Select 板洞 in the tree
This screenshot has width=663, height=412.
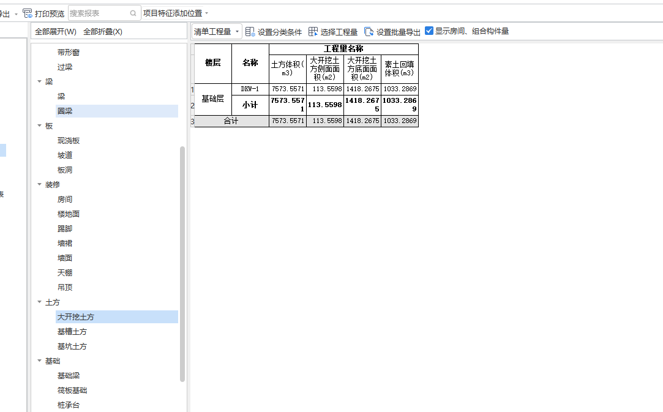[x=65, y=170]
